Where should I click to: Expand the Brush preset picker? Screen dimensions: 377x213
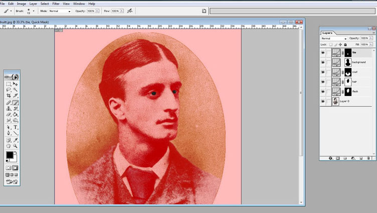tap(34, 11)
